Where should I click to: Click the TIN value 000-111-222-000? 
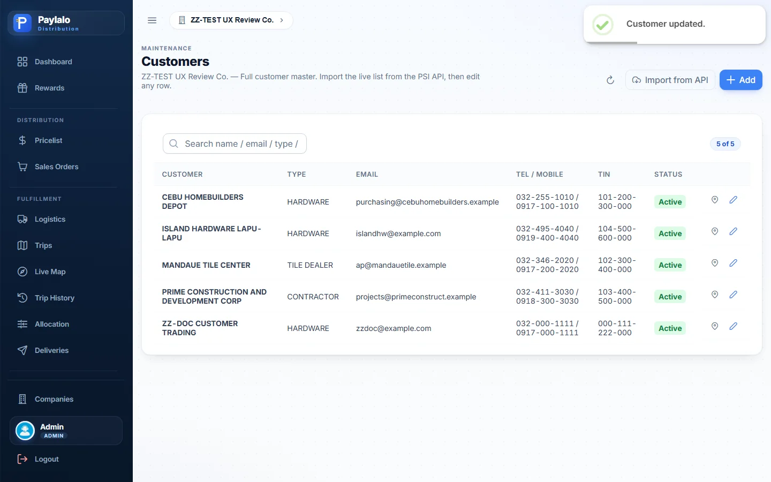[x=617, y=328]
